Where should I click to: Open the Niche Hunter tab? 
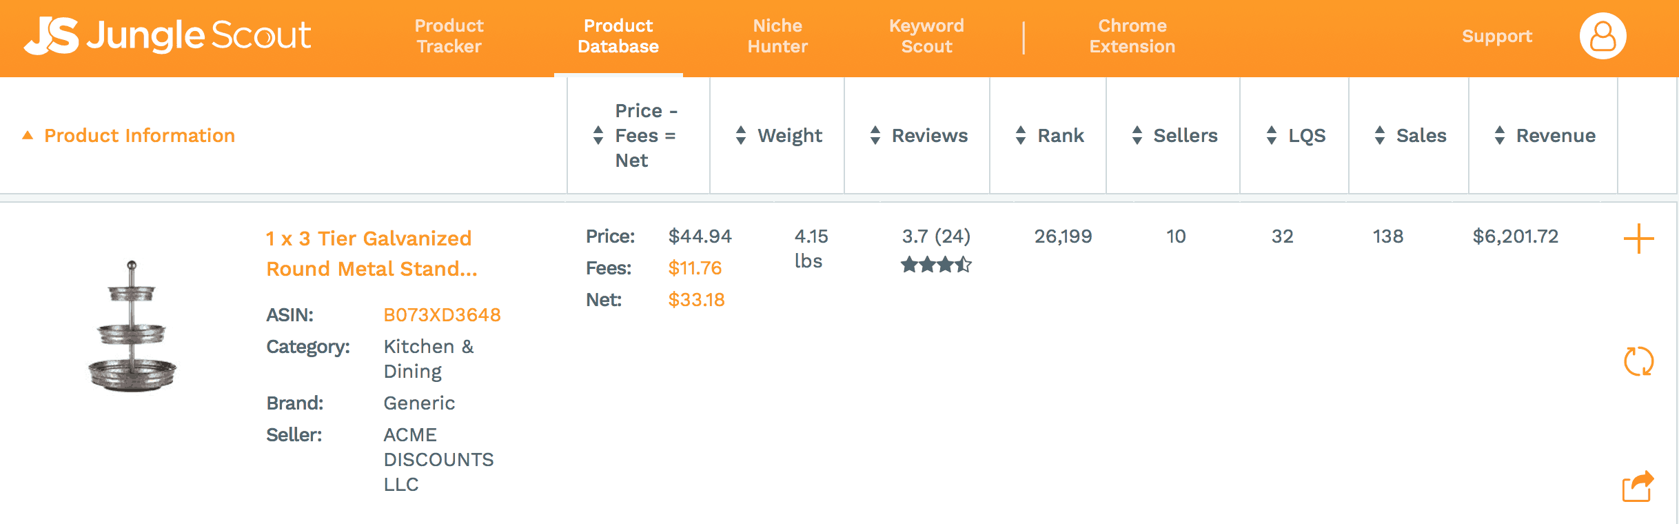pos(777,36)
